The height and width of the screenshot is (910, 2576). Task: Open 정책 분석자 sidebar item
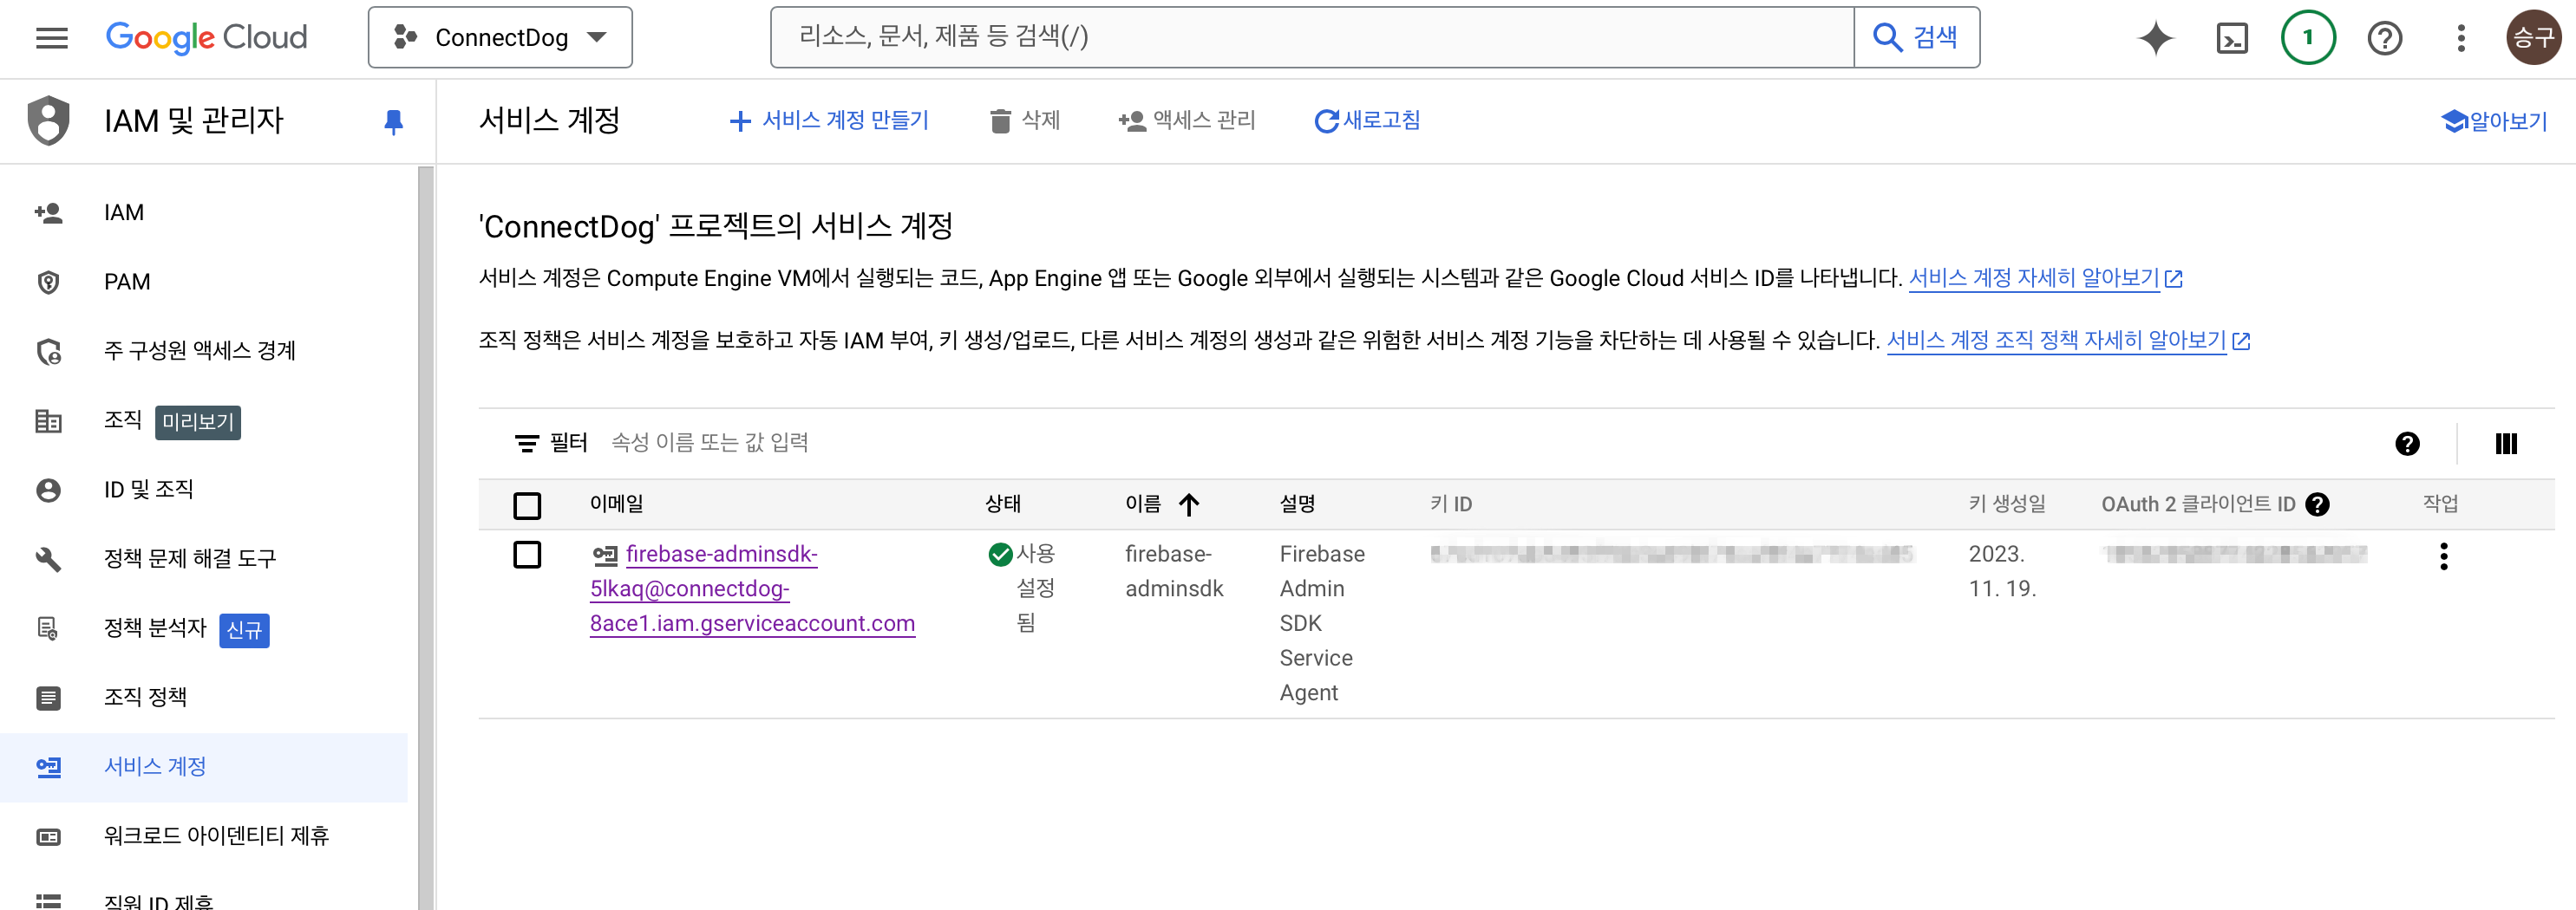click(204, 628)
